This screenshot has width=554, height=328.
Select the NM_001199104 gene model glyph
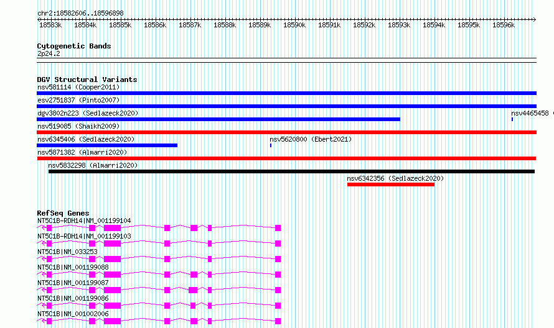point(159,228)
